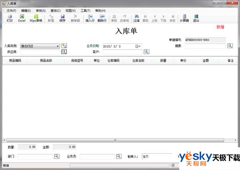Click the 单据编号 field QTRK201503-0001

pyautogui.click(x=205, y=40)
